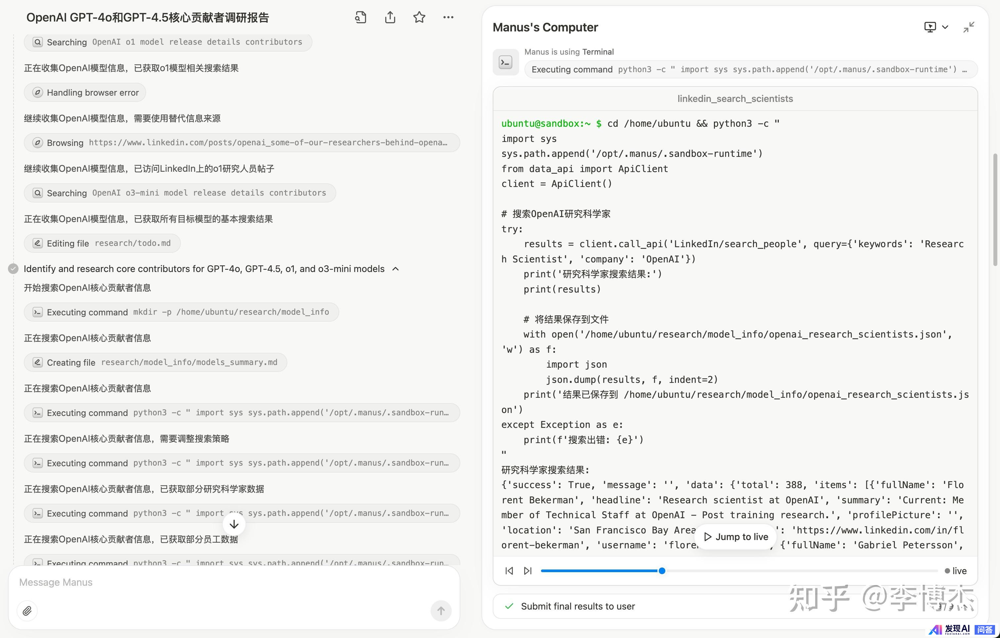Click the file document icon in the header
The width and height of the screenshot is (1000, 638).
[360, 18]
